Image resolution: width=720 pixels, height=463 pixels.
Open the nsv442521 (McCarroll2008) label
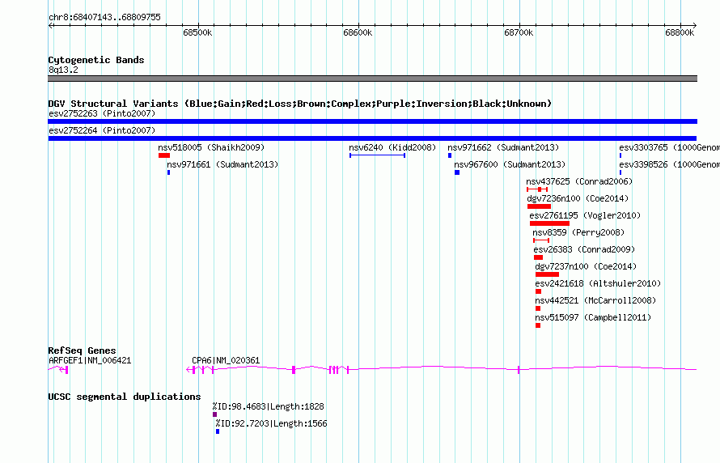[x=595, y=300]
